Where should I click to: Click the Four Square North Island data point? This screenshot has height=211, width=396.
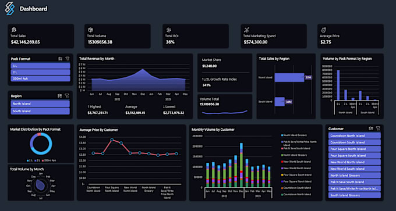[x=112, y=140]
